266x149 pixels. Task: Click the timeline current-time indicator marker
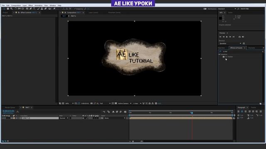pyautogui.click(x=192, y=113)
